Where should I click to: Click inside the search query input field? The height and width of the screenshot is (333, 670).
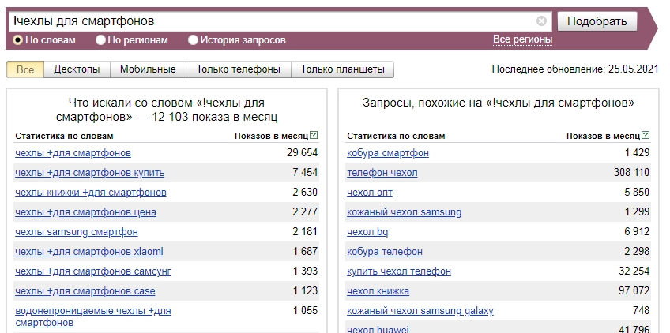pyautogui.click(x=273, y=21)
